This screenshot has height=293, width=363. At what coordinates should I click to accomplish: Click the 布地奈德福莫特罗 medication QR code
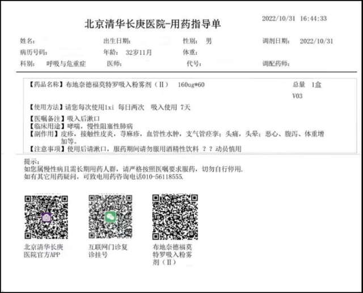(175, 216)
